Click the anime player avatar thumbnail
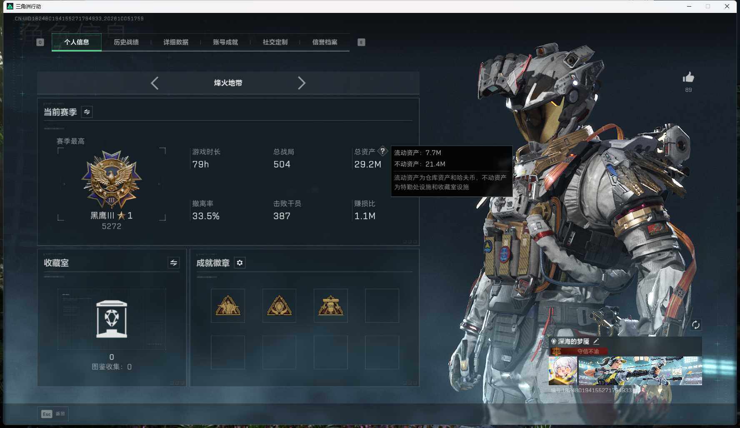 pos(563,371)
